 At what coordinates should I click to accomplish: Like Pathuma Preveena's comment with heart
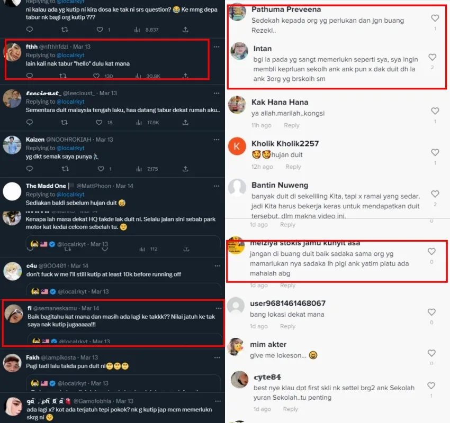435,19
